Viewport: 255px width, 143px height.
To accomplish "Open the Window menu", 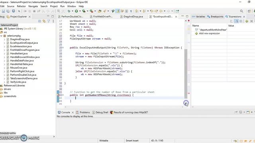I will tap(72, 6).
